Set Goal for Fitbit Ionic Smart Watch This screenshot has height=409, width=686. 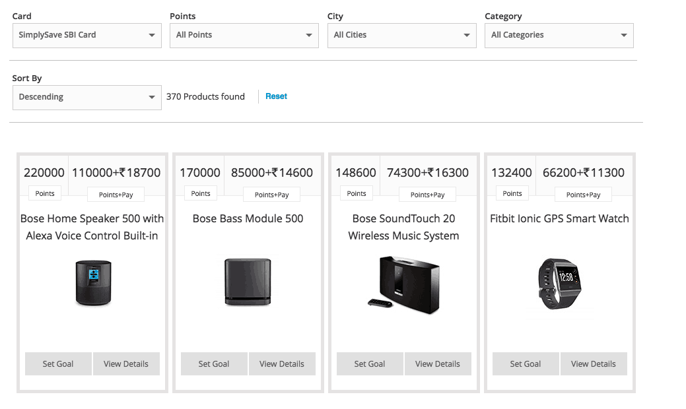coord(526,363)
